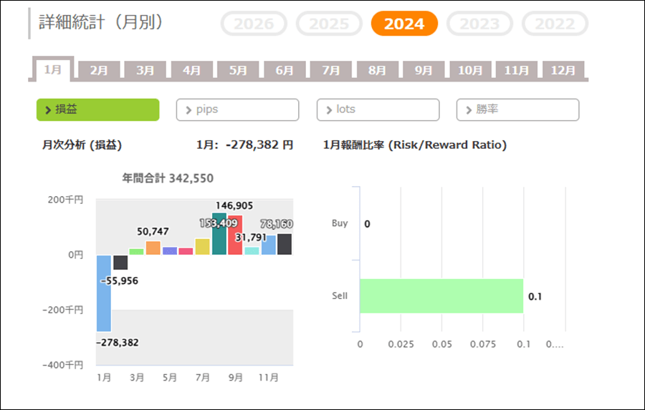Viewport: 645px width, 410px height.
Task: Choose the 2023 year button
Action: click(x=479, y=24)
